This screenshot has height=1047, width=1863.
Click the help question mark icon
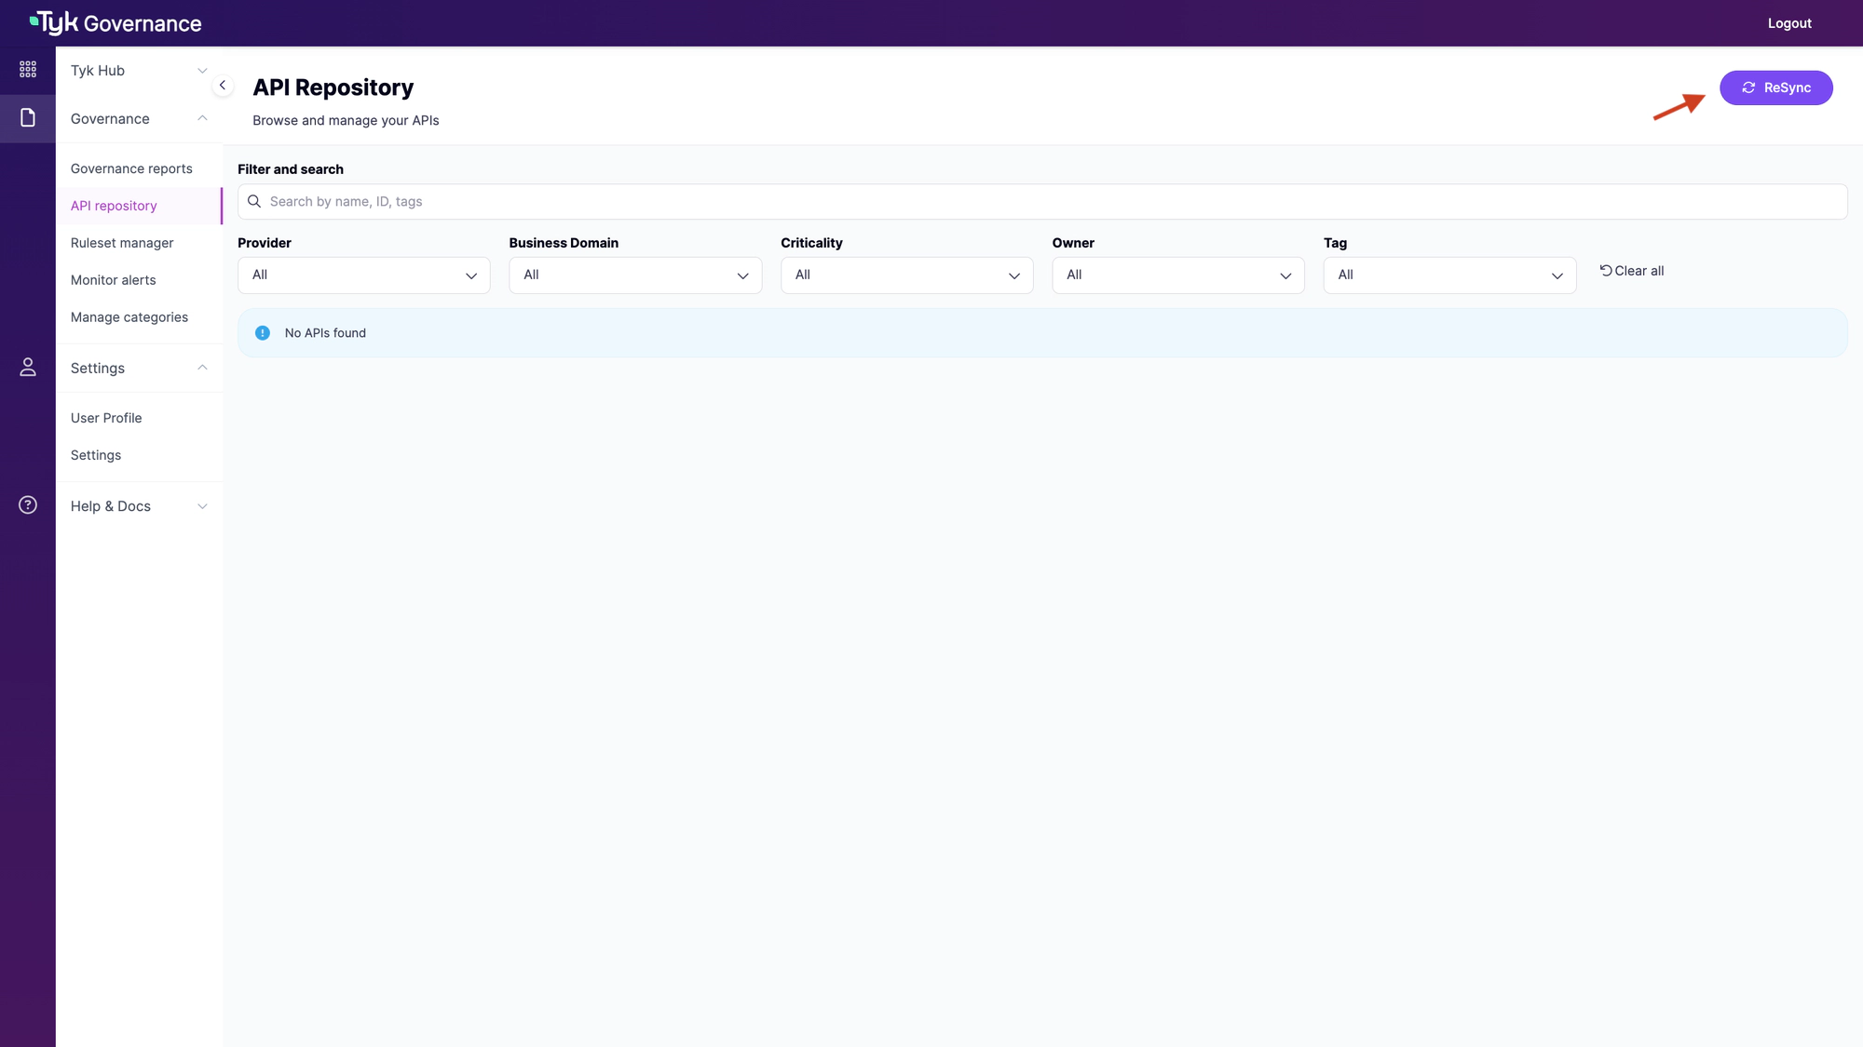(28, 505)
